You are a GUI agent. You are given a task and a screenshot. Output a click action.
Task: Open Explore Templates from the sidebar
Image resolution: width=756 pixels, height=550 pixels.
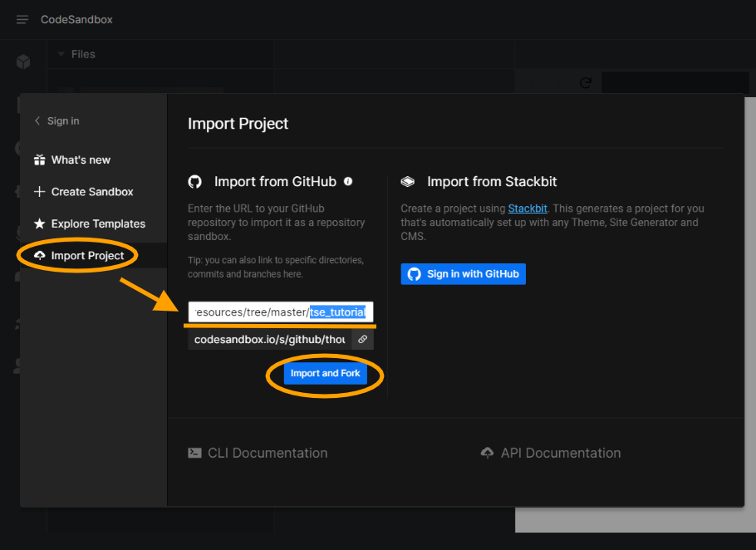[97, 223]
